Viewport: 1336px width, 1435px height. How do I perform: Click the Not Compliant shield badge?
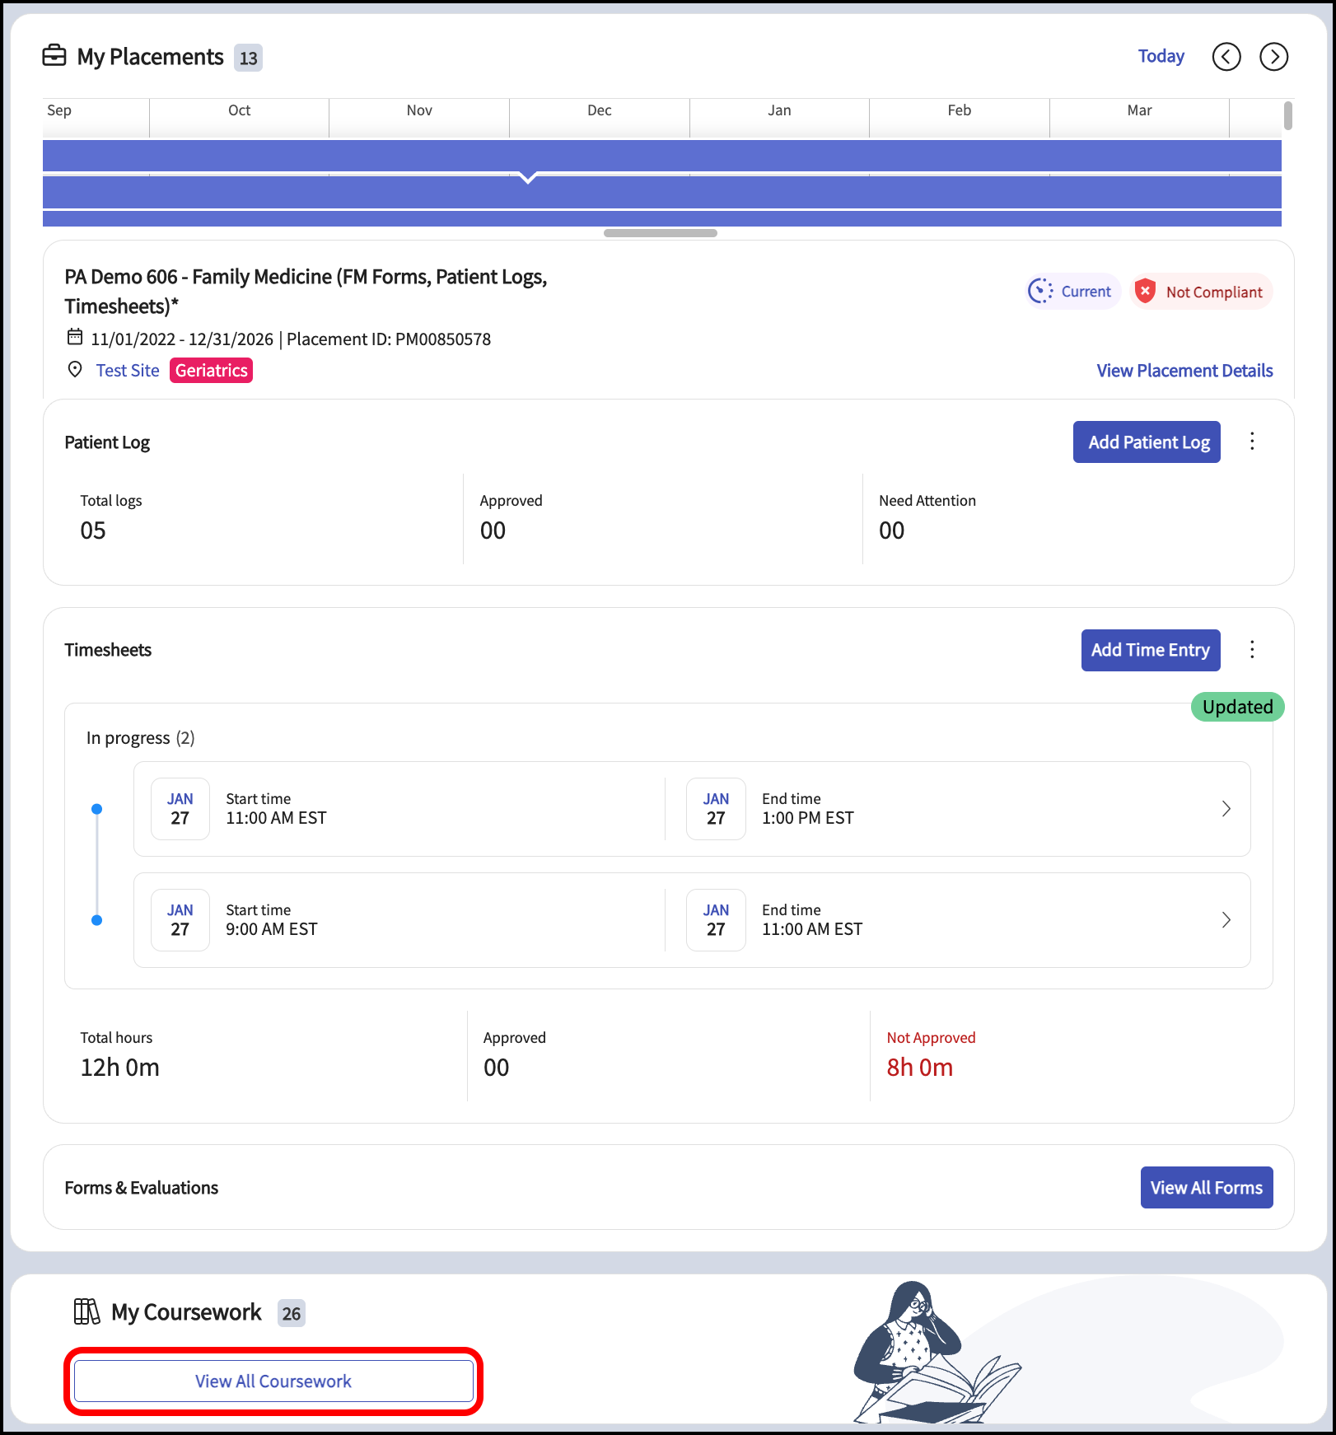(x=1201, y=292)
